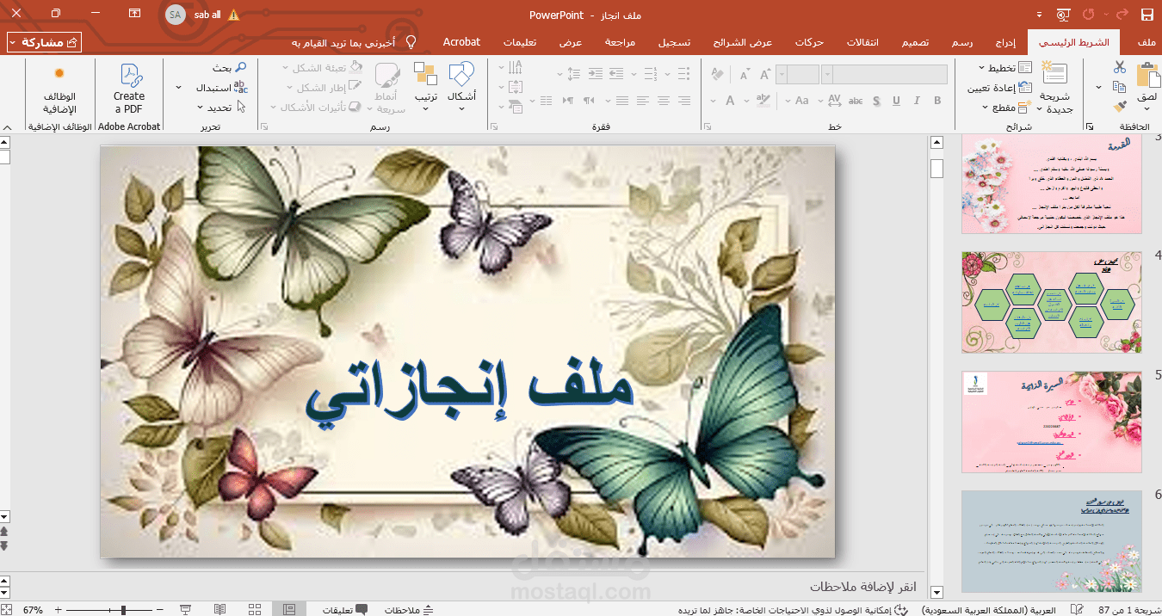The height and width of the screenshot is (616, 1162).
Task: Open the font size dropdown arrow
Action: (782, 76)
